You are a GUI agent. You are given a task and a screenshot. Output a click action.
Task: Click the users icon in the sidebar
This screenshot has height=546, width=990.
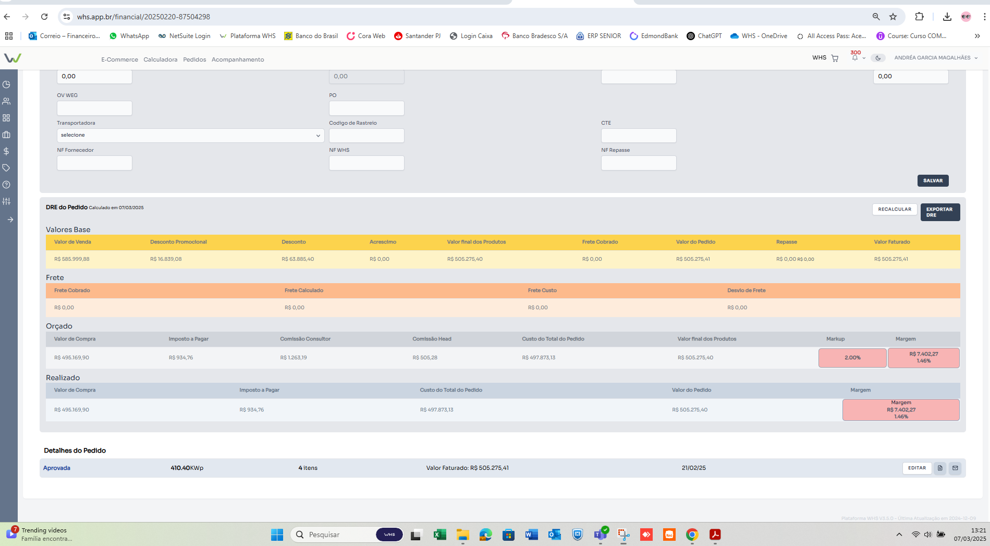(7, 101)
